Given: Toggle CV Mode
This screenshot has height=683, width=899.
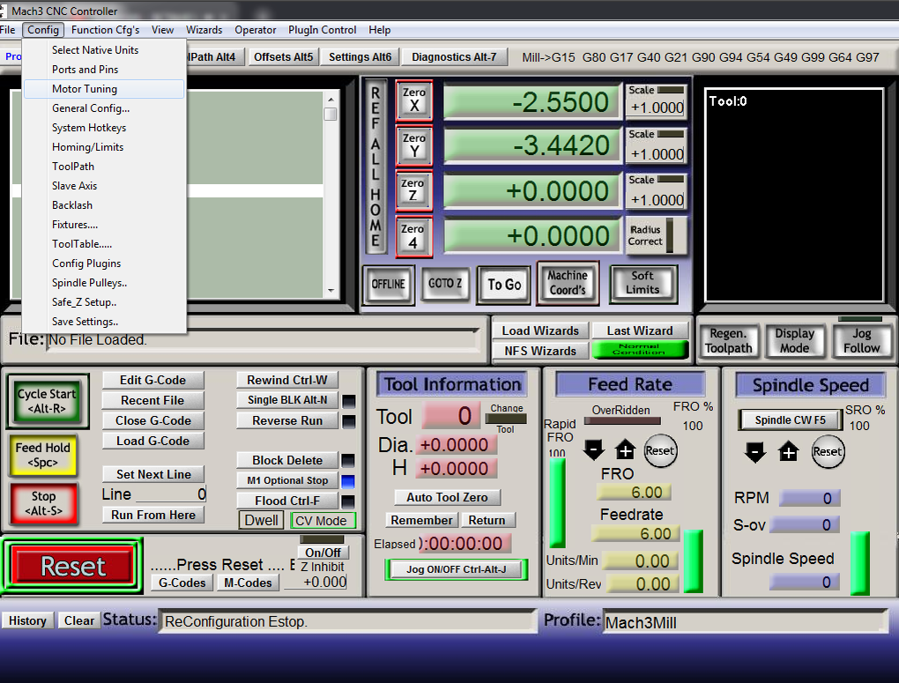Looking at the screenshot, I should click(x=321, y=521).
